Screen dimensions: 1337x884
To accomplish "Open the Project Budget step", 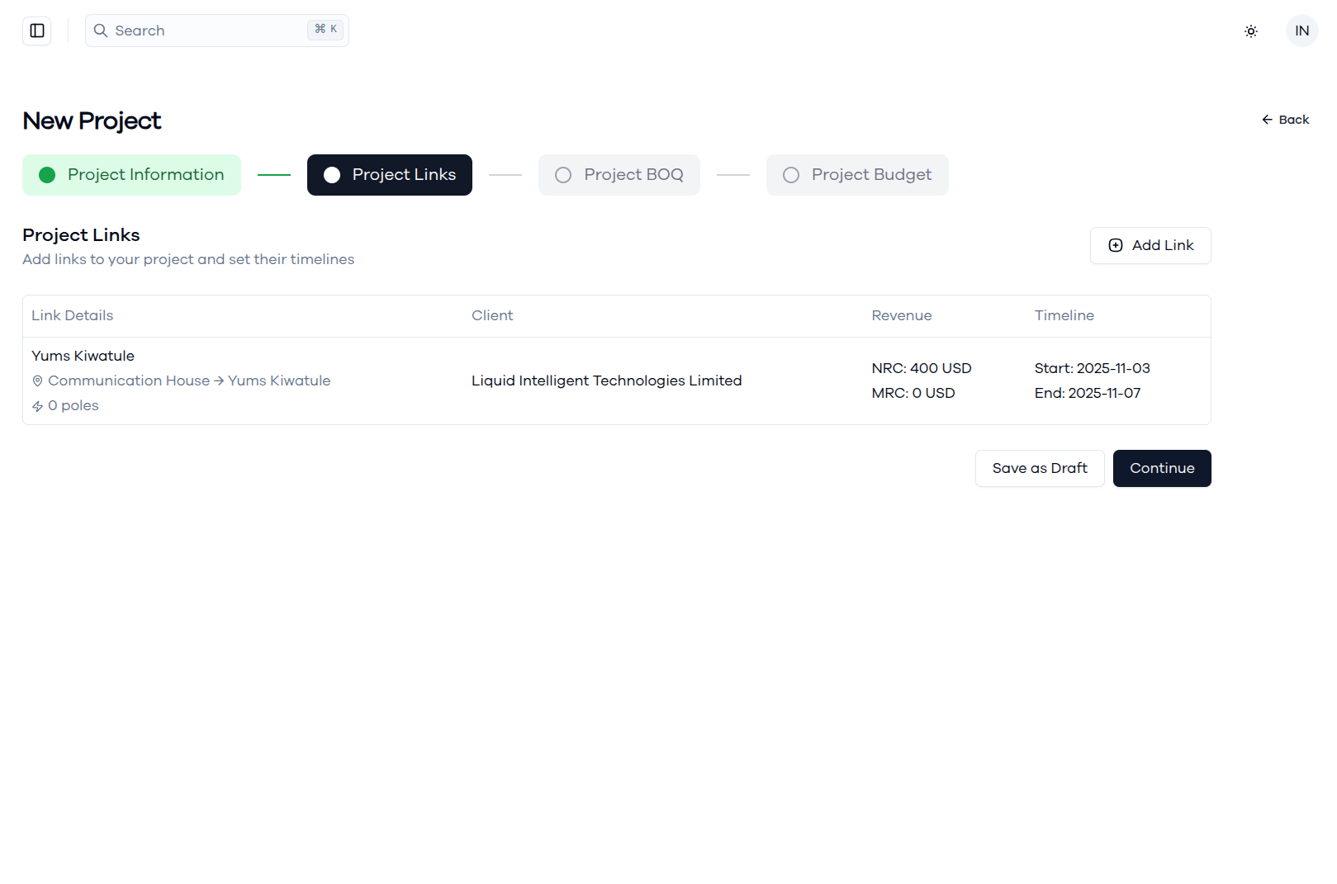I will point(857,175).
